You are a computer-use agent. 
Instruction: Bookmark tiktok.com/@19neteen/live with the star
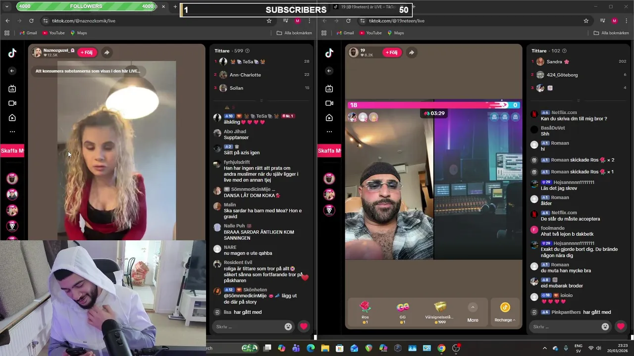tap(586, 21)
